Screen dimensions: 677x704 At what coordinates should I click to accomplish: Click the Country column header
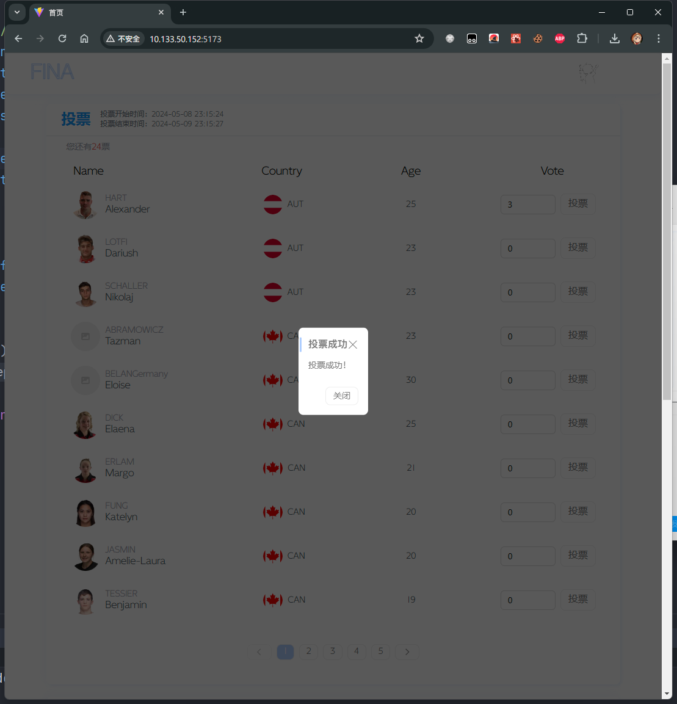click(x=282, y=170)
